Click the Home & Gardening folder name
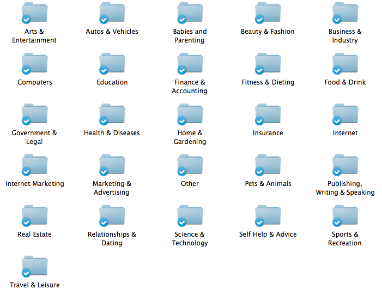The image size is (382, 295). point(190,137)
